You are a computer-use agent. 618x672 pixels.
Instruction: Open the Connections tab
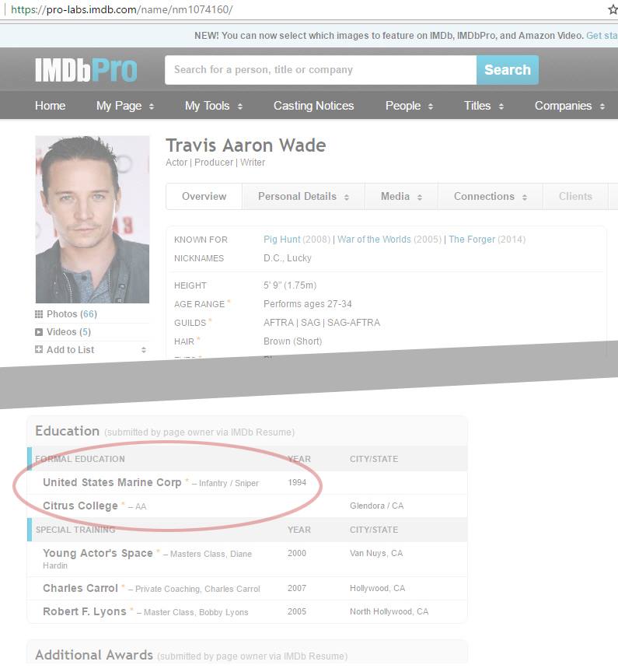click(491, 197)
